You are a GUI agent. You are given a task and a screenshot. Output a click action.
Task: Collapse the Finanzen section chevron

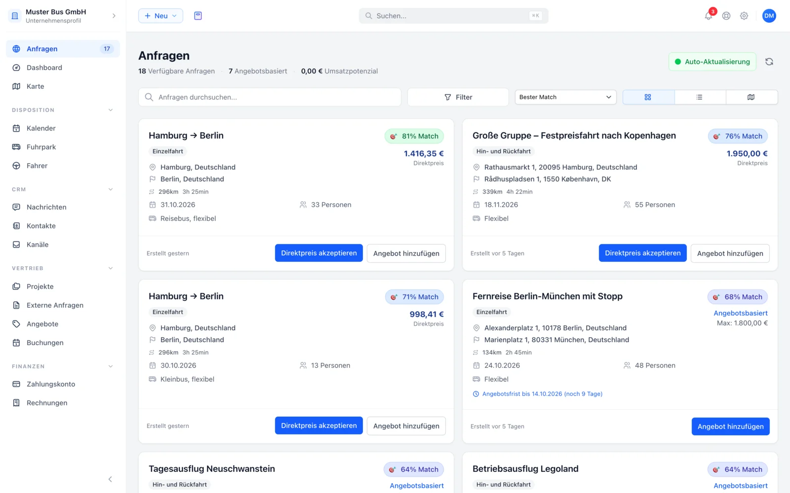pos(111,366)
